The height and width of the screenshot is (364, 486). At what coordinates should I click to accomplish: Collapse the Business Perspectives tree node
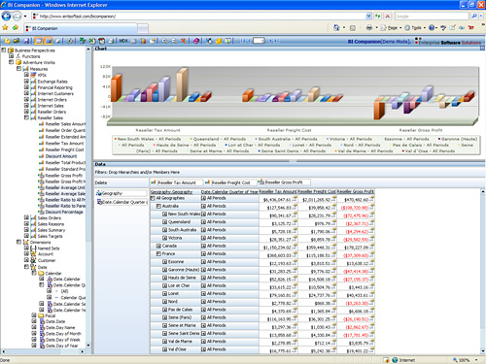coord(4,50)
